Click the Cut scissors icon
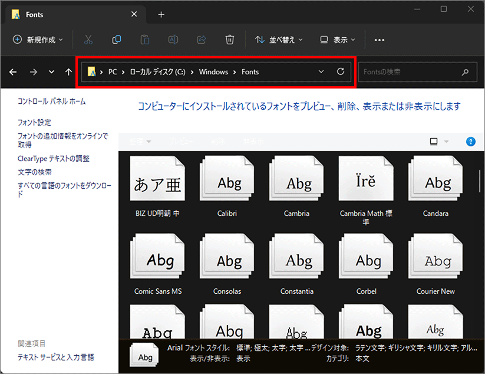Viewport: 485px width, 374px height. pos(88,40)
